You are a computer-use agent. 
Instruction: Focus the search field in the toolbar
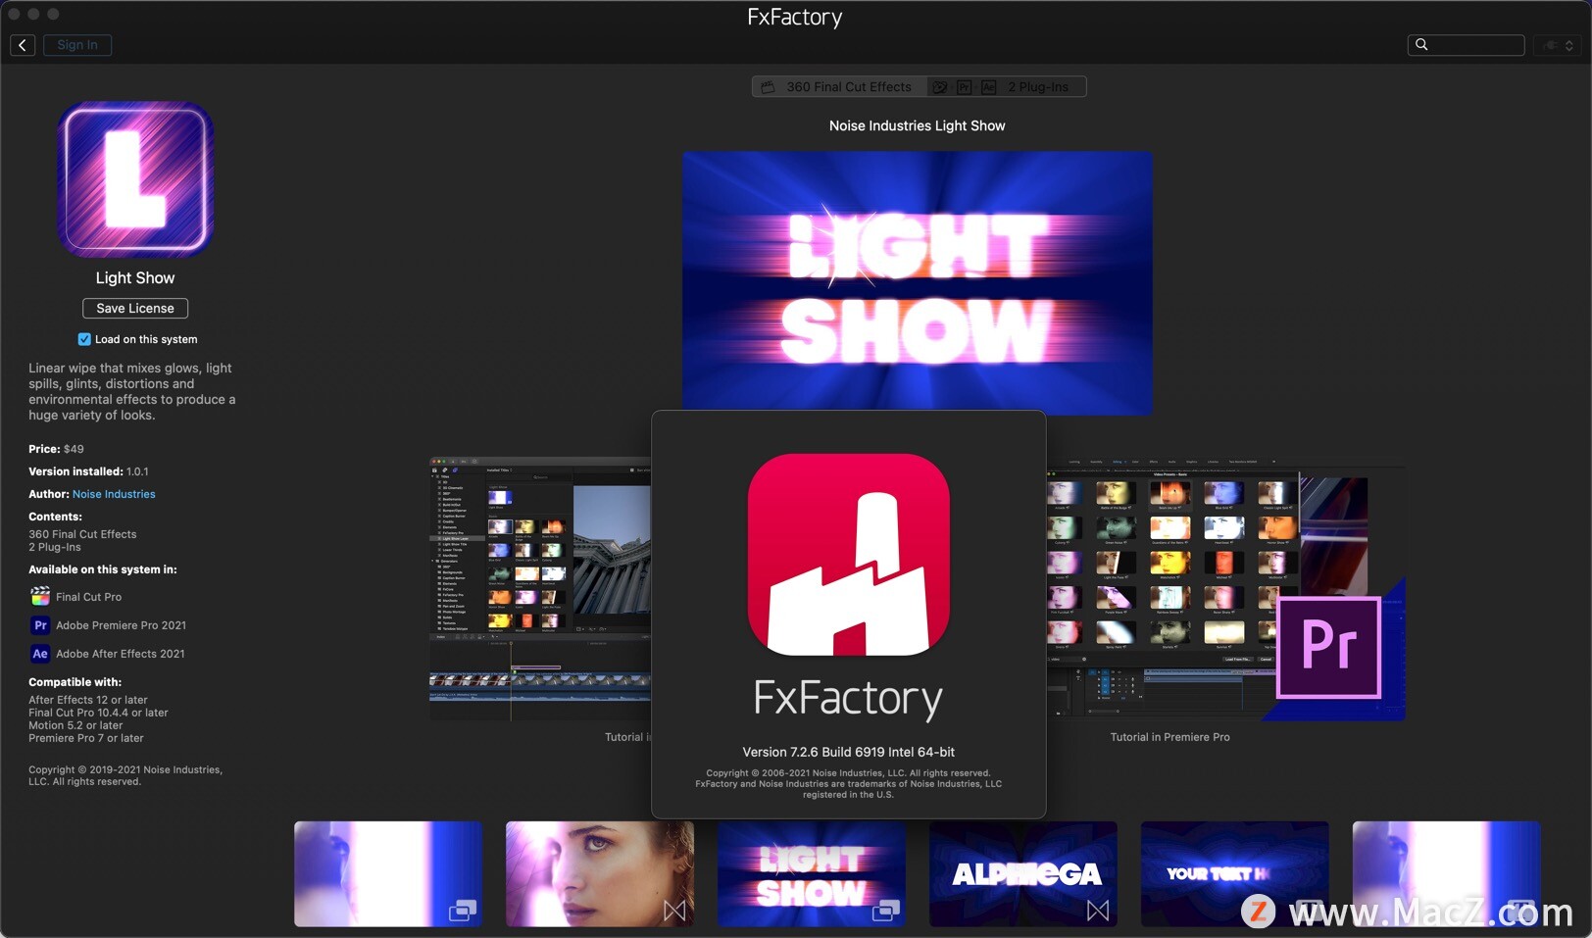tap(1466, 45)
